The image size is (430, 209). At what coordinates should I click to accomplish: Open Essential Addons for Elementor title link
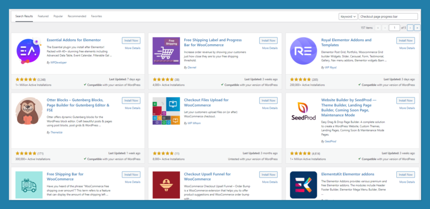74,40
